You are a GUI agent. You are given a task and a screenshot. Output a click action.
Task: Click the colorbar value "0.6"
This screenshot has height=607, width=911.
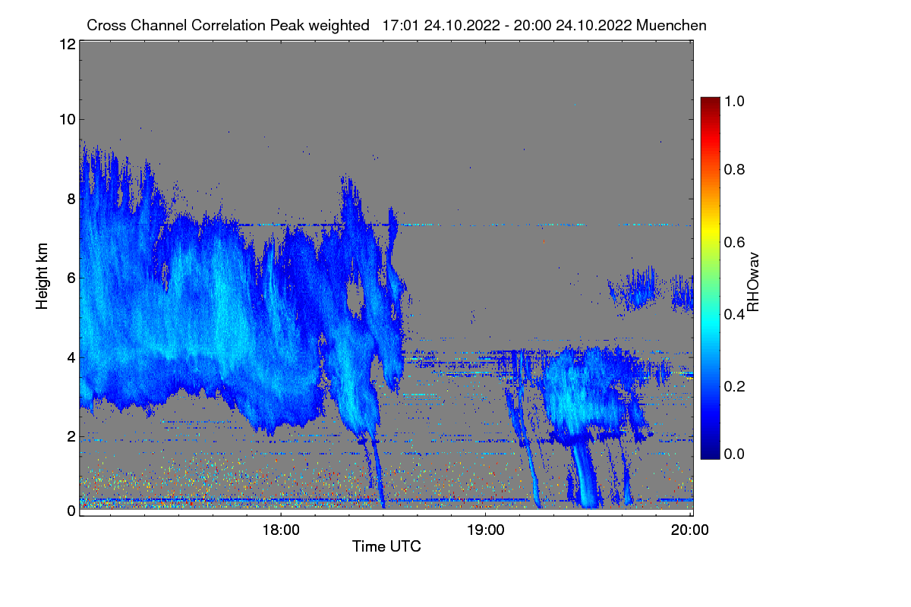(x=736, y=242)
